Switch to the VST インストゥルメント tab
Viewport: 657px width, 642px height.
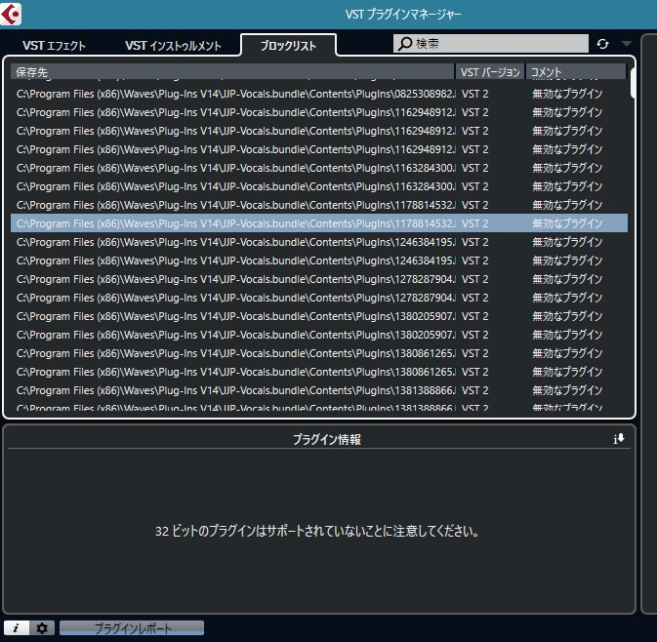tap(173, 45)
